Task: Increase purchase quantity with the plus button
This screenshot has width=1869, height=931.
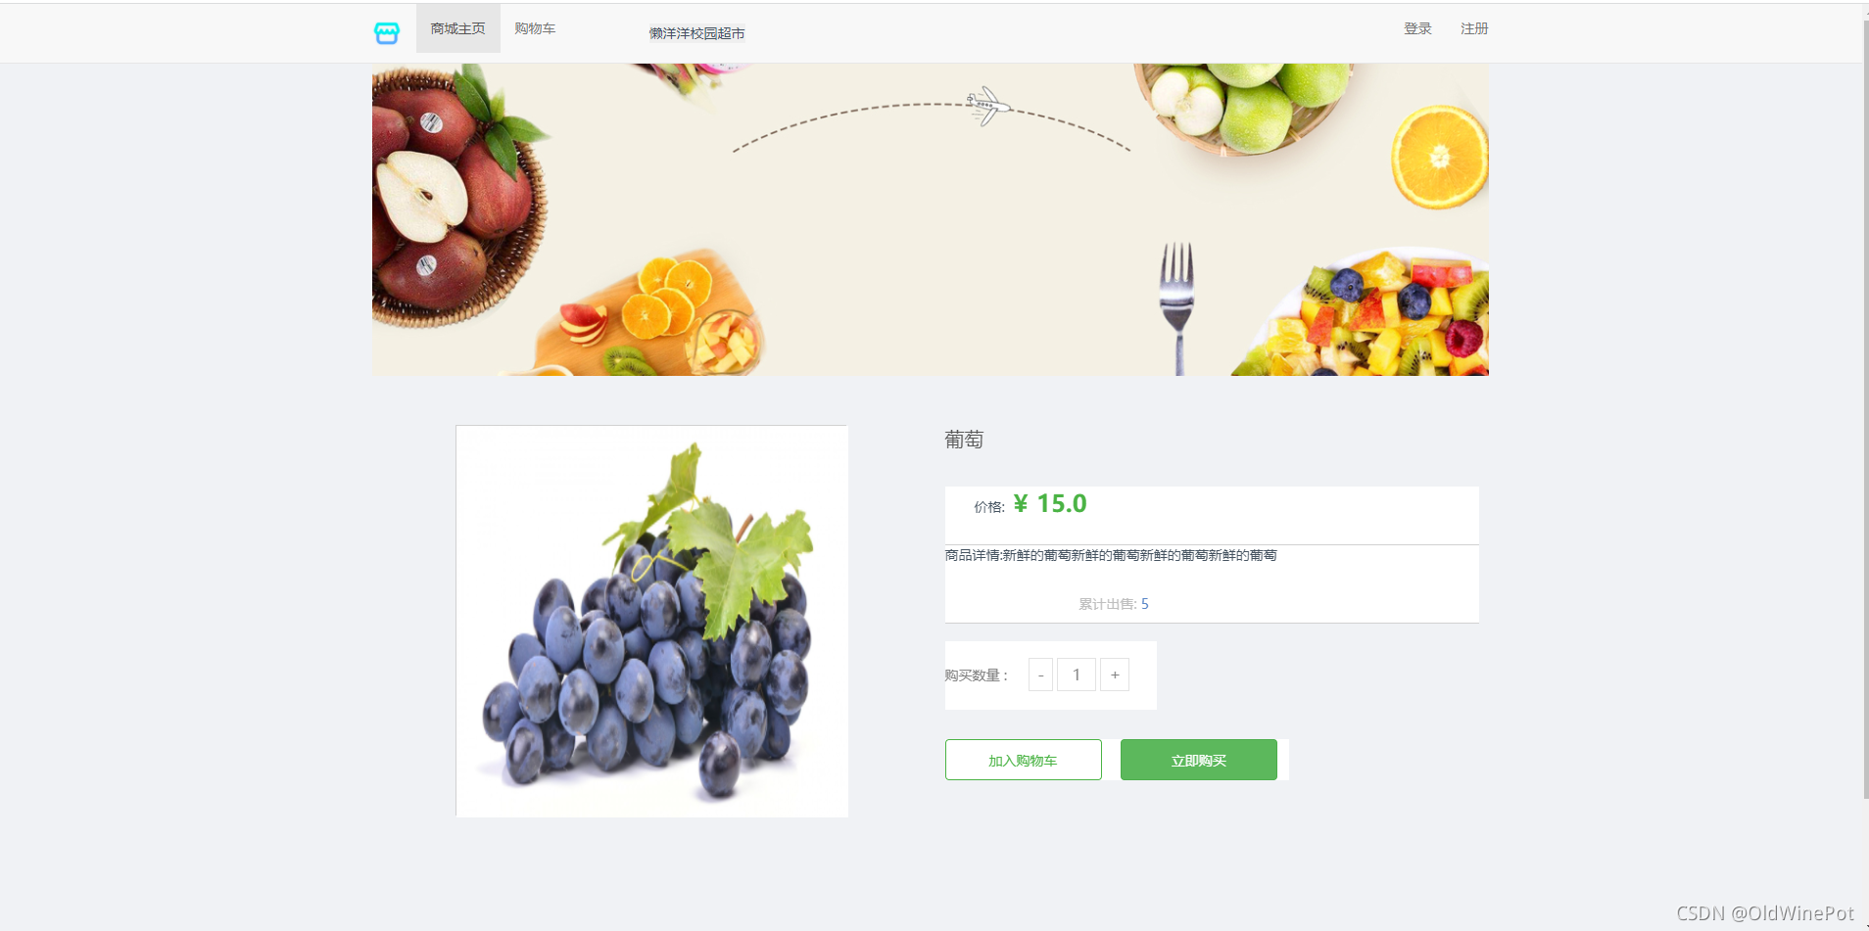Action: (1115, 675)
